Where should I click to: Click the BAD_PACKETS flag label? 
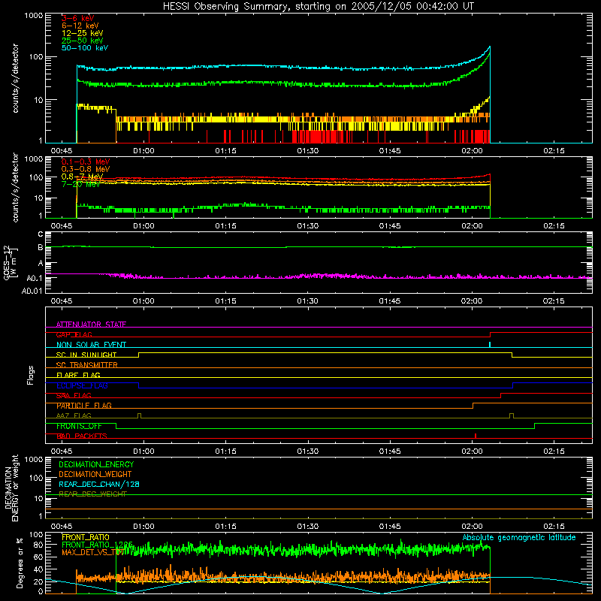[x=82, y=436]
